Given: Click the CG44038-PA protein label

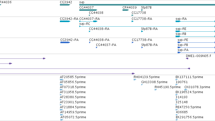Looking at the screenshot, I should 99,40.
